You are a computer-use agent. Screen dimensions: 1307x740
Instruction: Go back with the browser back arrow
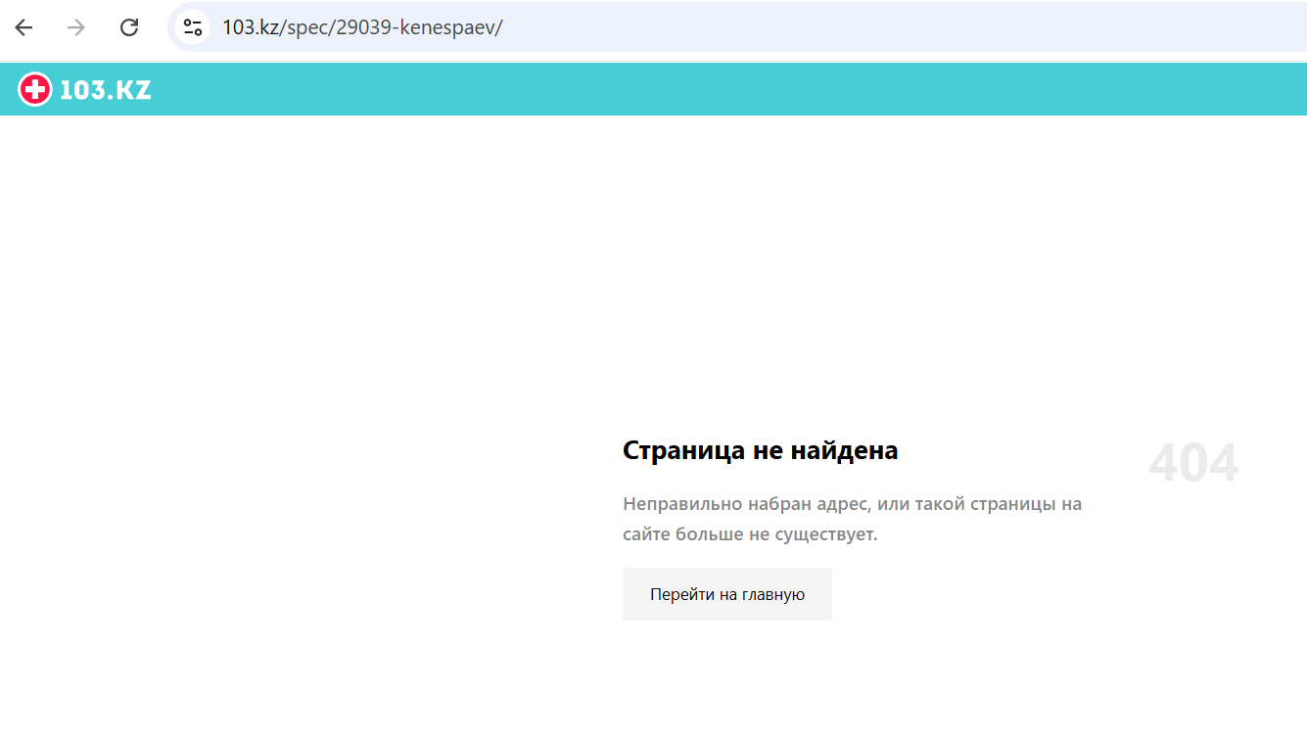click(23, 27)
